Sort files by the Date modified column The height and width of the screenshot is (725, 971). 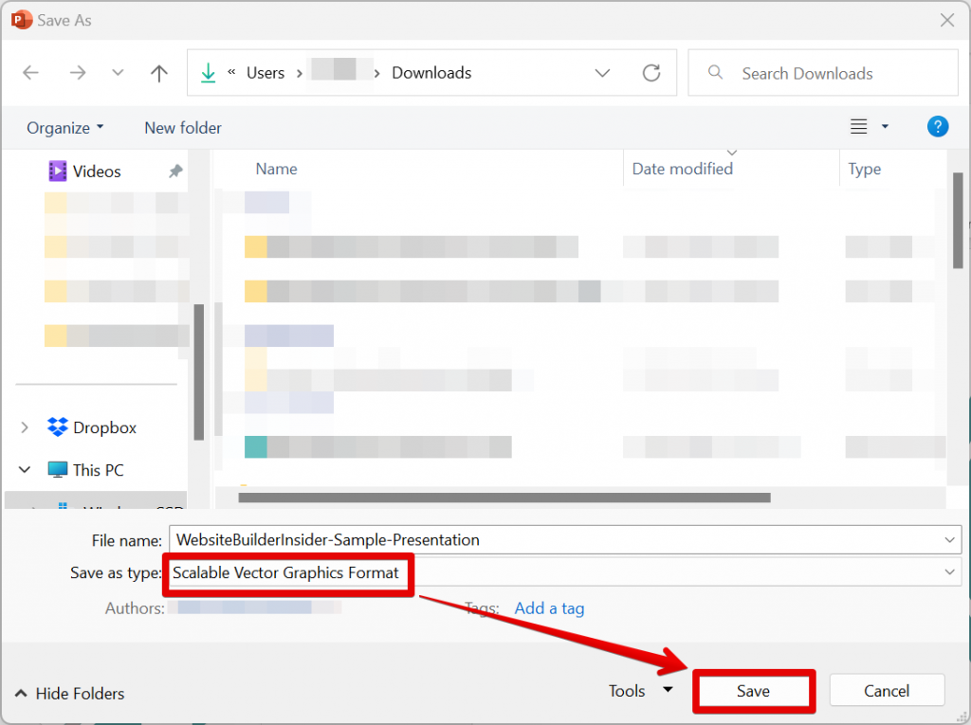682,169
